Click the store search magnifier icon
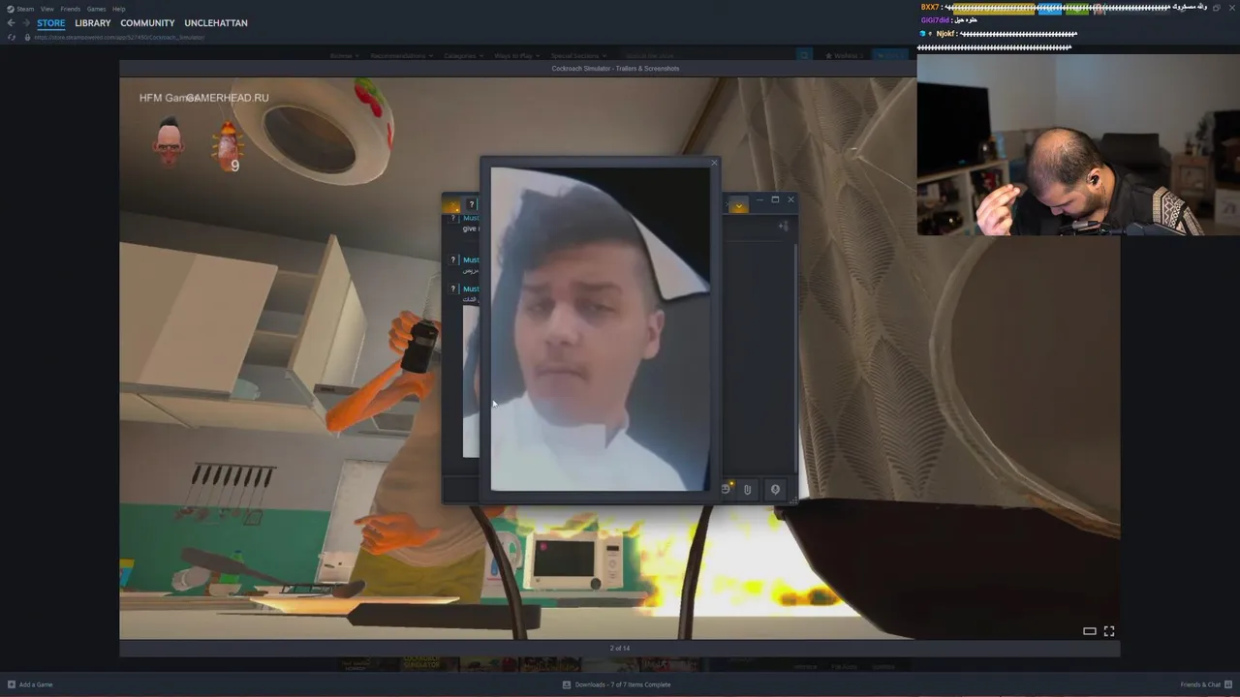Screen dimensions: 1240x697 [804, 56]
